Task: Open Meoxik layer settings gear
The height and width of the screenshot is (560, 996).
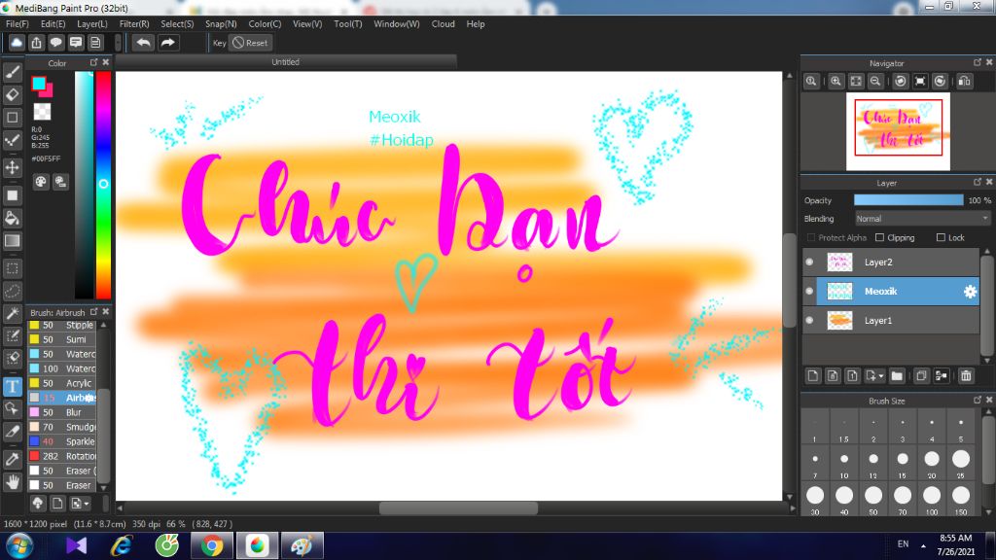Action: [x=970, y=292]
